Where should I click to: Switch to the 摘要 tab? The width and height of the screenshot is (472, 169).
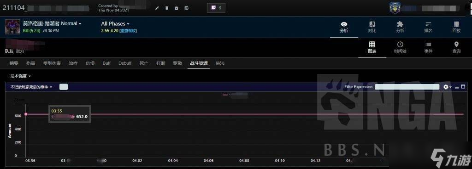[14, 63]
